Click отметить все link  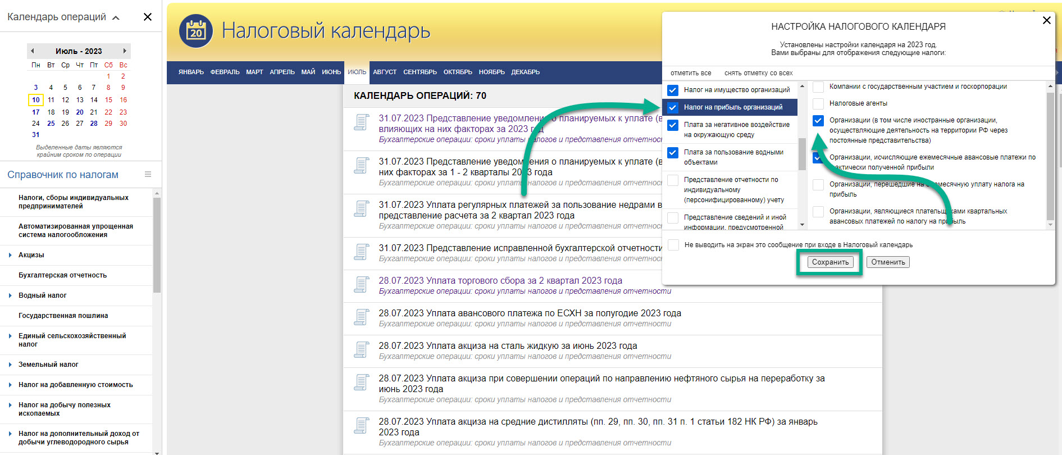691,73
